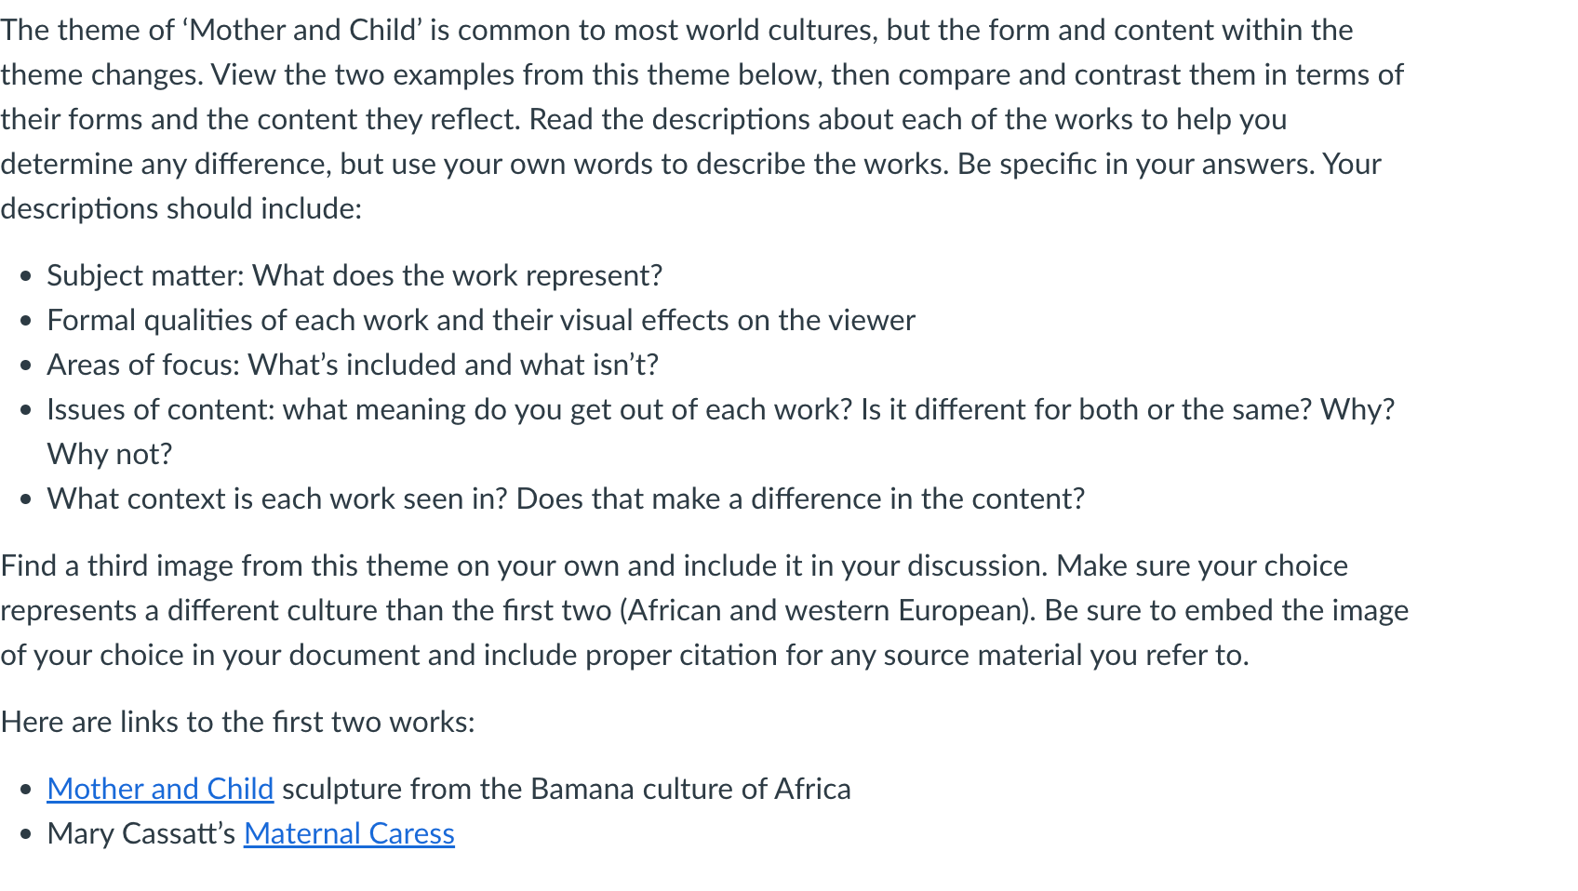The width and height of the screenshot is (1578, 891).
Task: Click the opening line mentioning 'Mother and Child' theme
Action: [677, 30]
